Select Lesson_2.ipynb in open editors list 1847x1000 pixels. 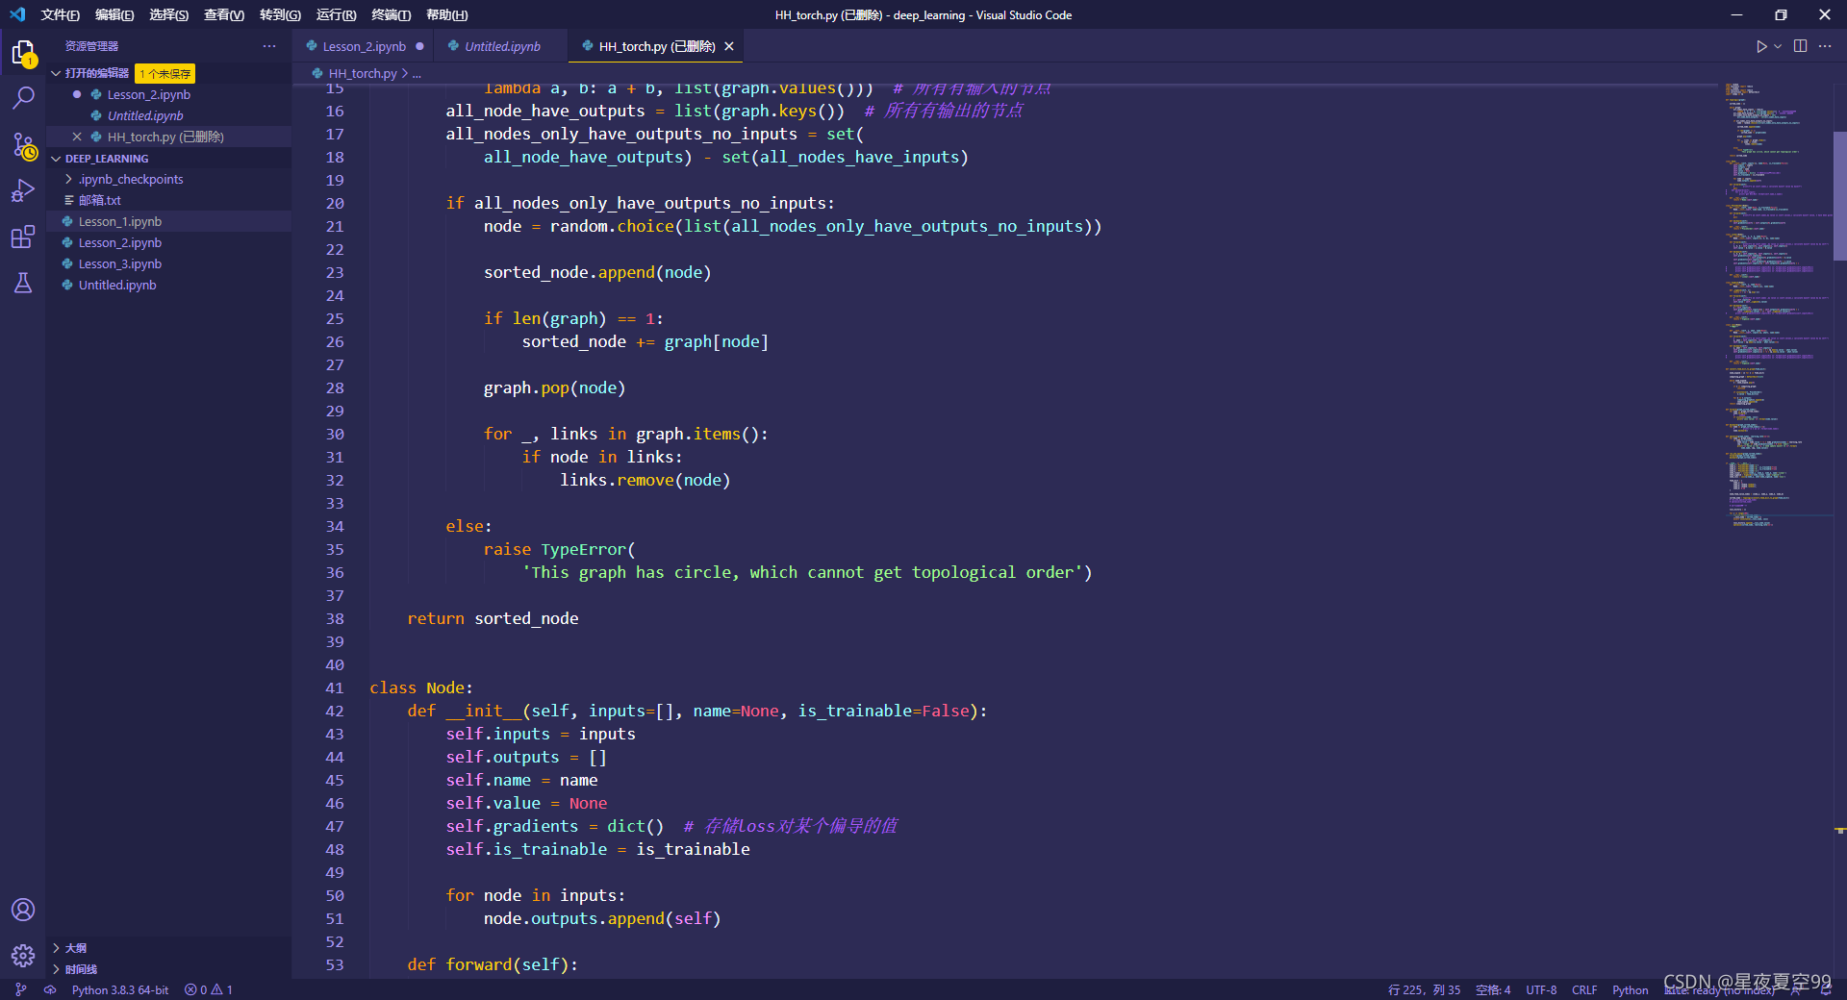click(x=148, y=94)
